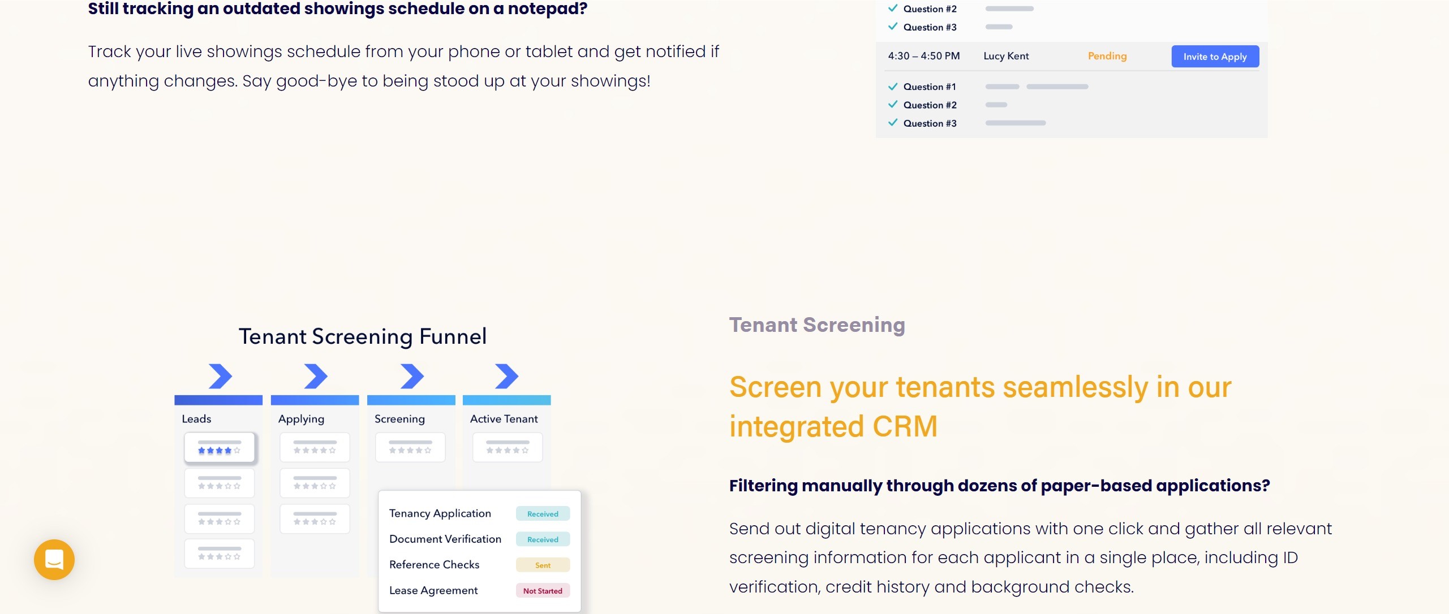Toggle the Question #1 checkbox for Lucy Kent
1449x614 pixels.
(892, 86)
